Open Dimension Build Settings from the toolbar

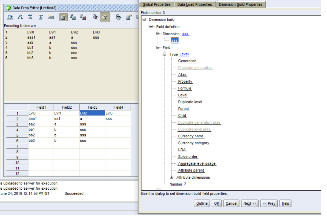click(41, 17)
